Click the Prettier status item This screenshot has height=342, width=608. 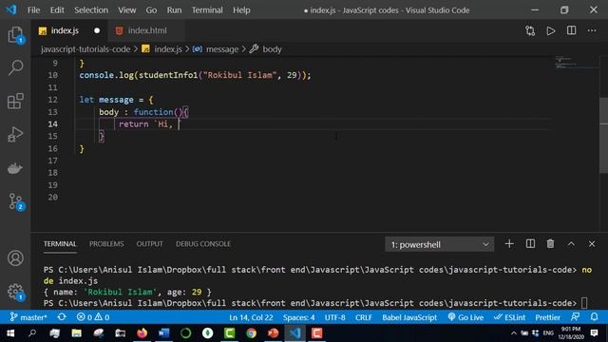548,317
